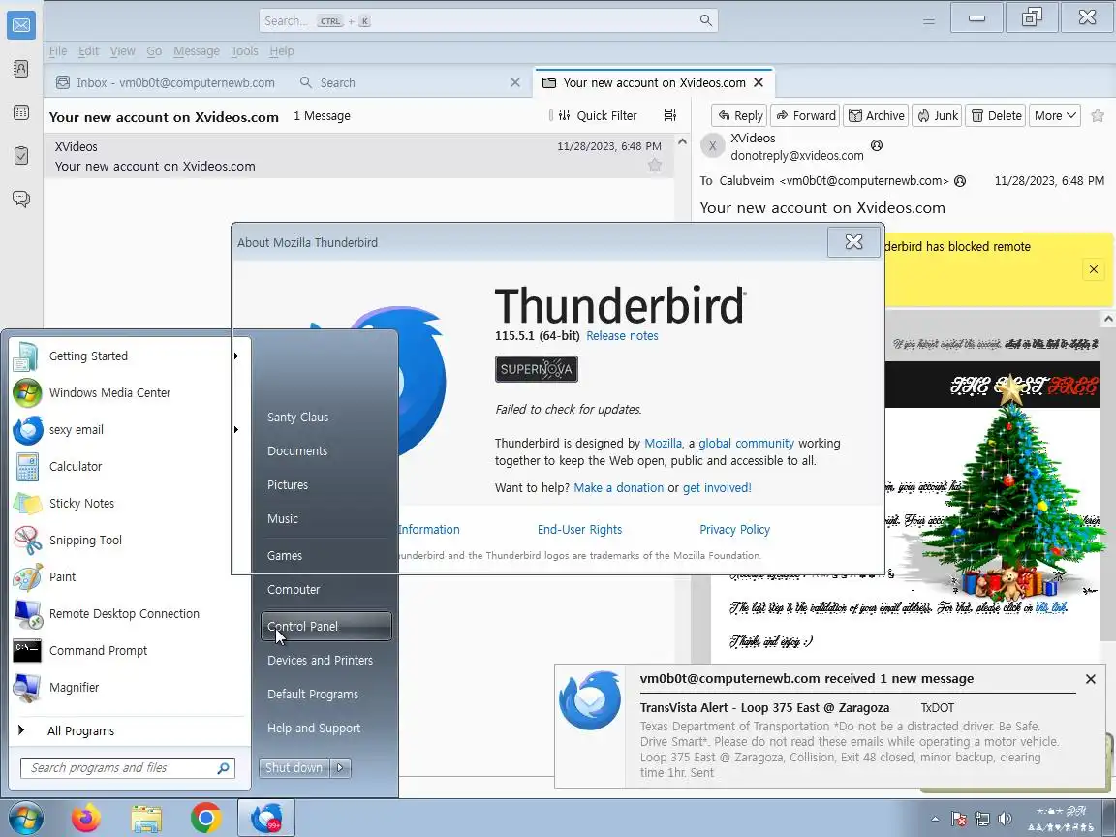
Task: Open the File menu
Action: click(x=58, y=51)
